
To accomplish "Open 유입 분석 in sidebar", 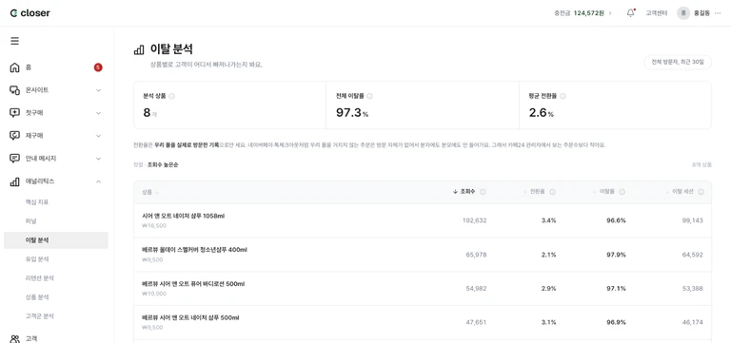I will (37, 259).
